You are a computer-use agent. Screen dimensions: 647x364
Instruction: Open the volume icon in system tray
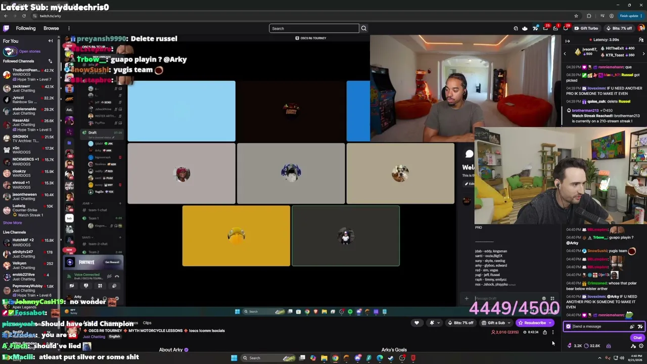point(621,358)
